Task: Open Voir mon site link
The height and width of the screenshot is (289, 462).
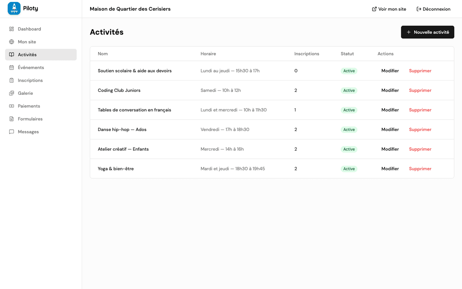Action: click(x=389, y=8)
